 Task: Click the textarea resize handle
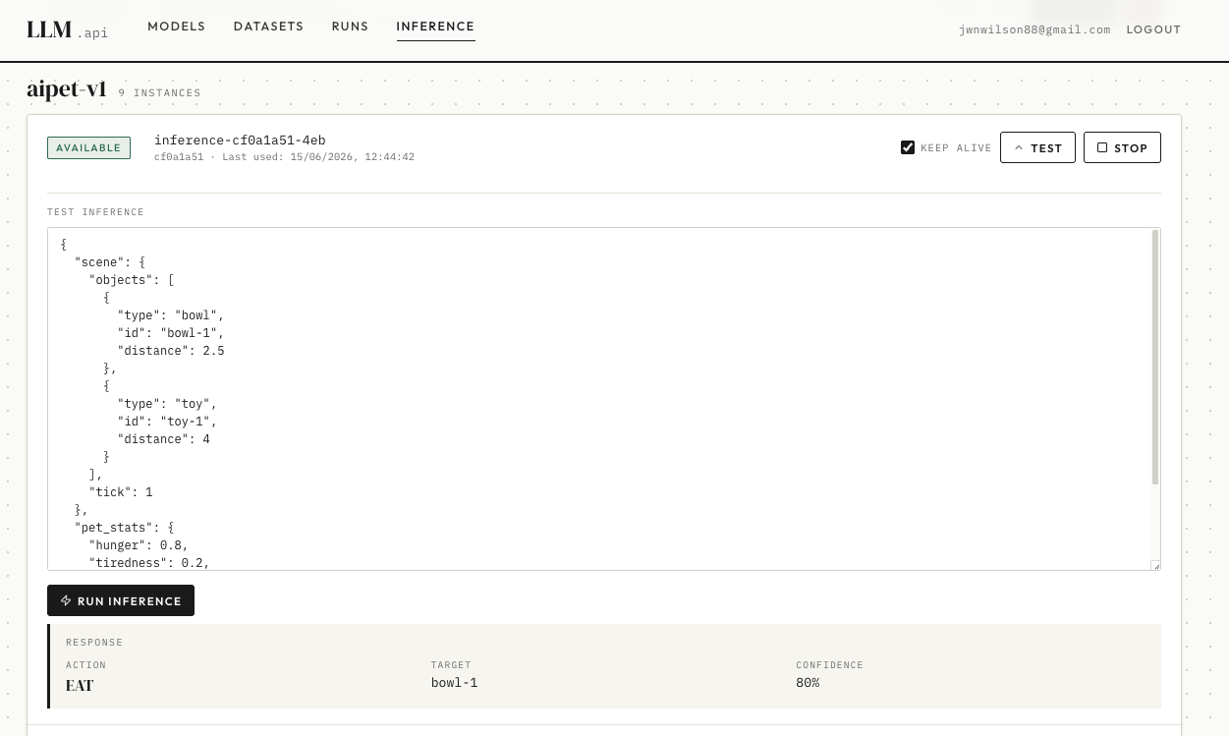click(1155, 565)
